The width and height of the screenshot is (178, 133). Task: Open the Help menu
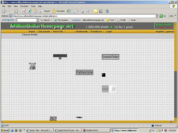[x=40, y=6]
